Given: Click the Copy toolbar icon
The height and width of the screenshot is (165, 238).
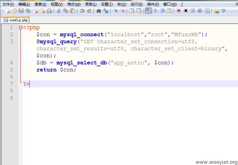Looking at the screenshot, I should pyautogui.click(x=66, y=11).
